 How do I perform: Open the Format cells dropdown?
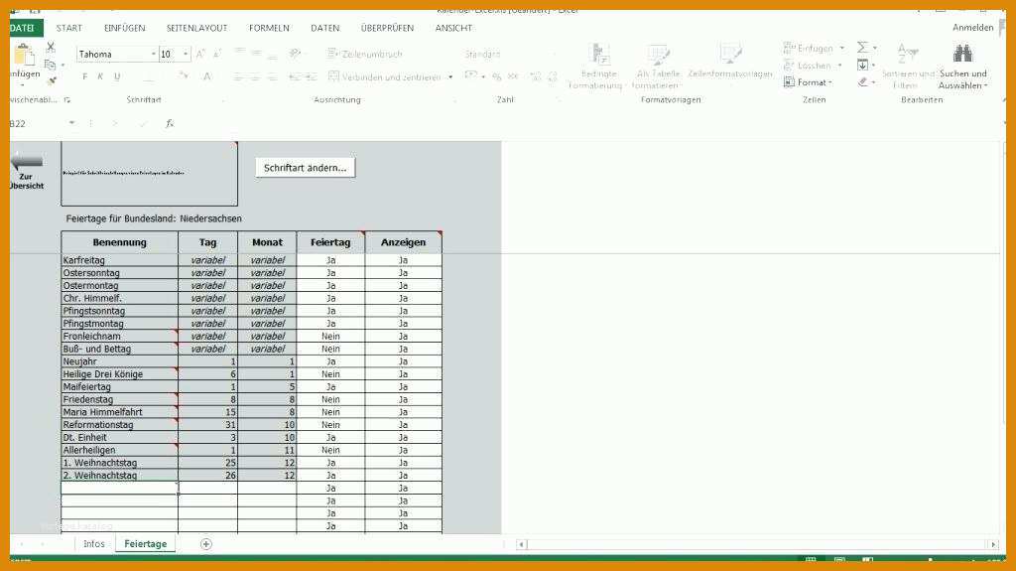point(808,82)
